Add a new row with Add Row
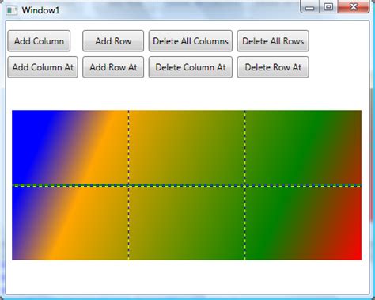The width and height of the screenshot is (375, 300). tap(113, 41)
